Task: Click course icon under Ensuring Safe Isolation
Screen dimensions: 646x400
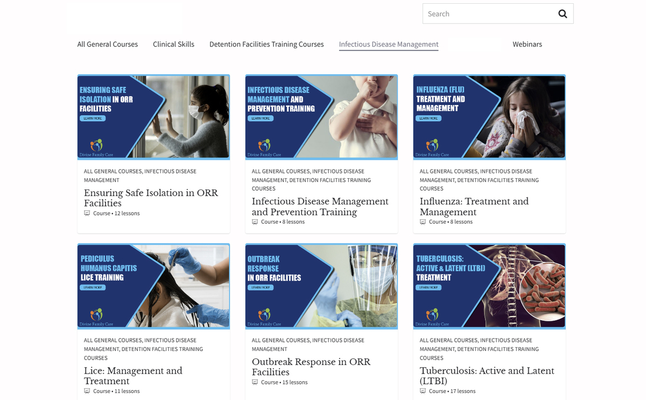Action: pos(87,213)
